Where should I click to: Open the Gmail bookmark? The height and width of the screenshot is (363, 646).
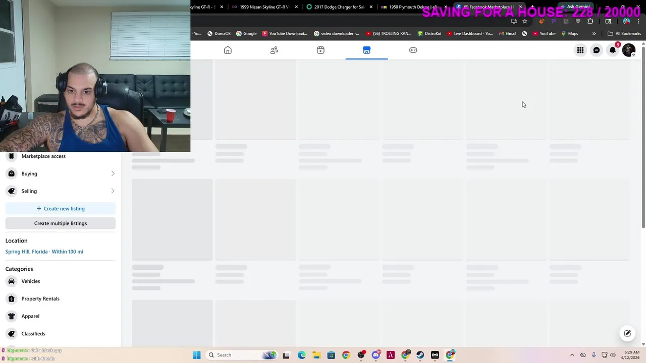pyautogui.click(x=507, y=34)
